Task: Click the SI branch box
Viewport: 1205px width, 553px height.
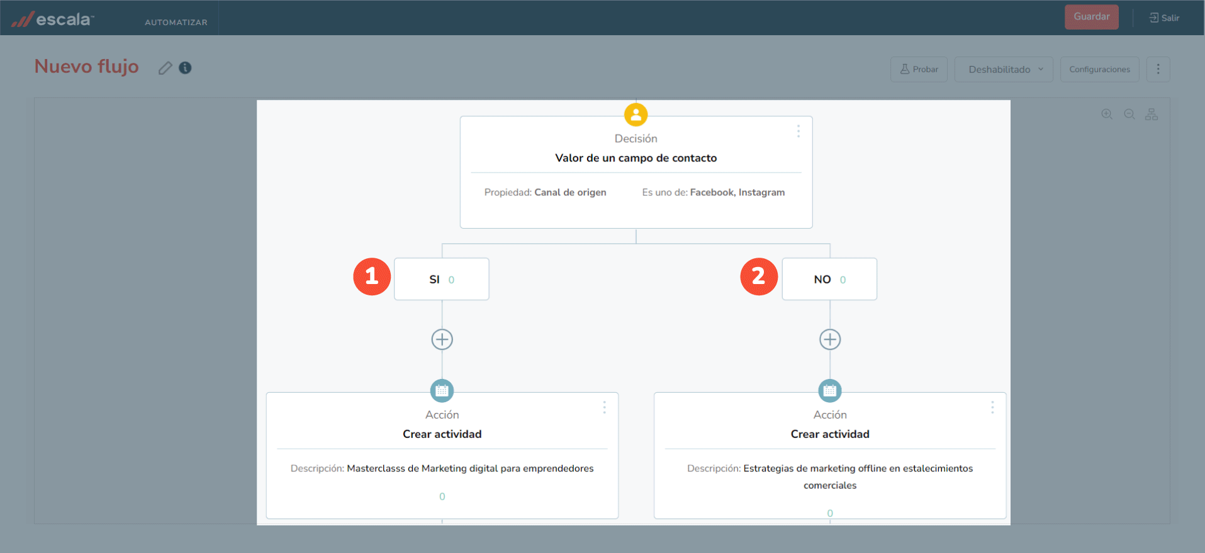Action: click(x=442, y=279)
